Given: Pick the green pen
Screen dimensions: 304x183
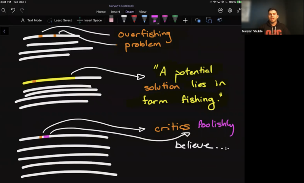Looking at the screenshot, I should [x=174, y=19].
